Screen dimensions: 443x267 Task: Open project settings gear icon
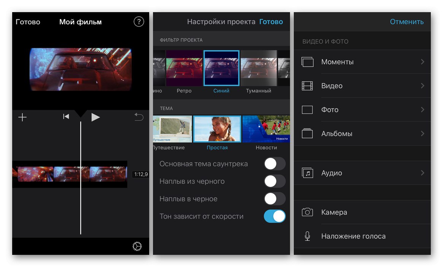pos(137,246)
